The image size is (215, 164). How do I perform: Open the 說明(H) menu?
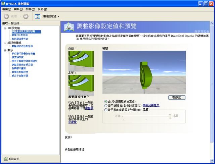(42, 9)
